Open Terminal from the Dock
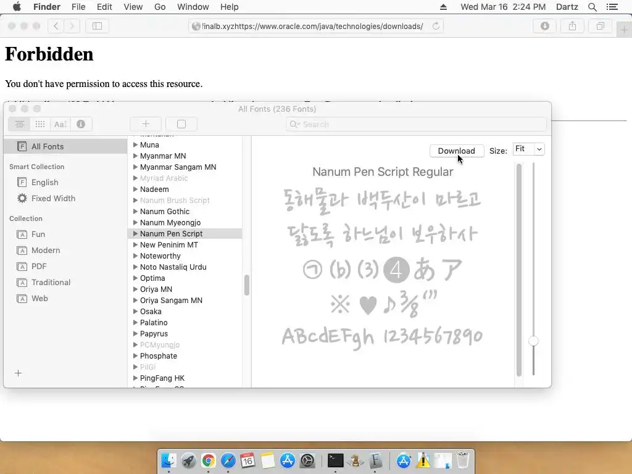This screenshot has height=474, width=632. [335, 460]
